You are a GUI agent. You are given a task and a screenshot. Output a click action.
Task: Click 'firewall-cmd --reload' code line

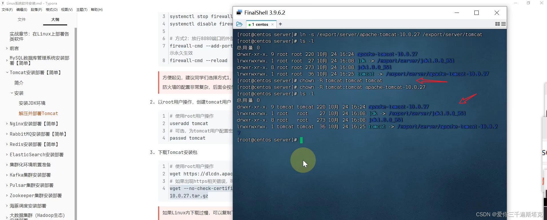(199, 61)
